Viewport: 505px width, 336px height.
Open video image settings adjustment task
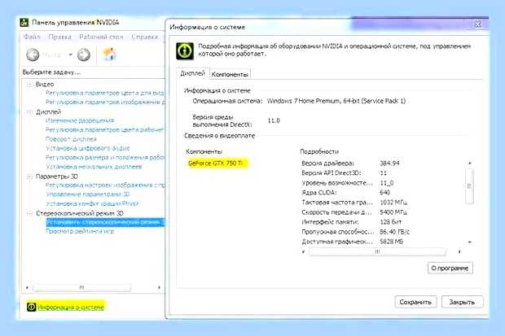click(x=105, y=102)
